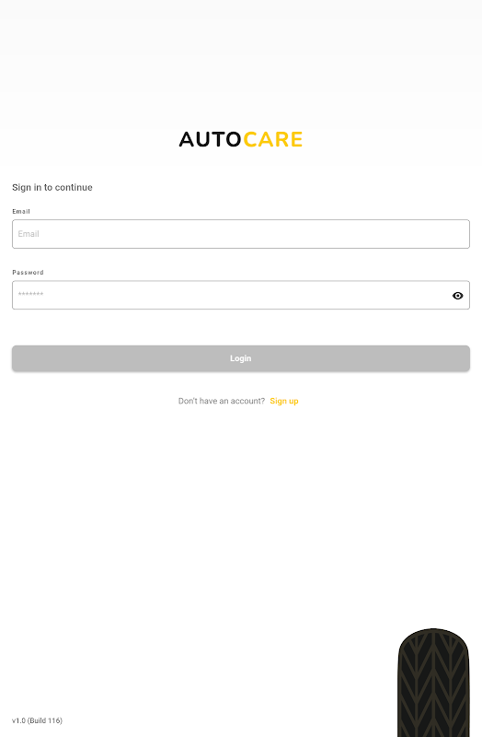Screen dimensions: 482x737
Task: Click the "Don't have an account?" text
Action: click(x=222, y=401)
